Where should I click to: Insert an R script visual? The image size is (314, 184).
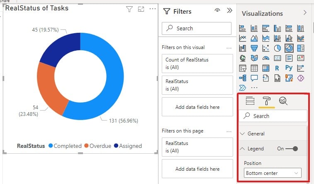[x=277, y=68]
